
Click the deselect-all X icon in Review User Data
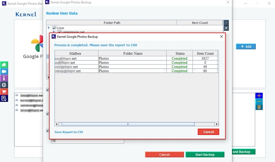226,28
